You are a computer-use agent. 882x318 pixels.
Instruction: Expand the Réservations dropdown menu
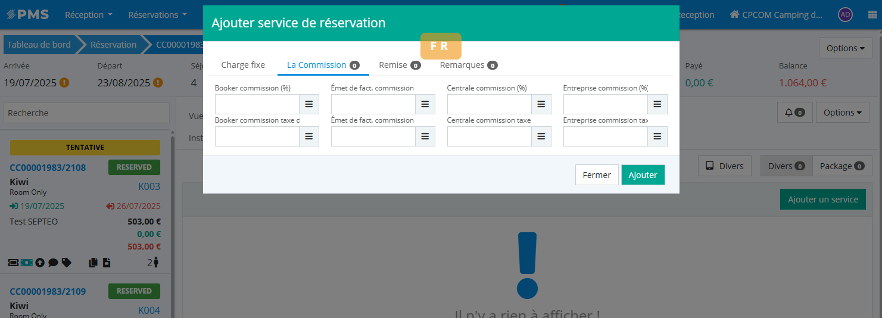[x=157, y=15]
